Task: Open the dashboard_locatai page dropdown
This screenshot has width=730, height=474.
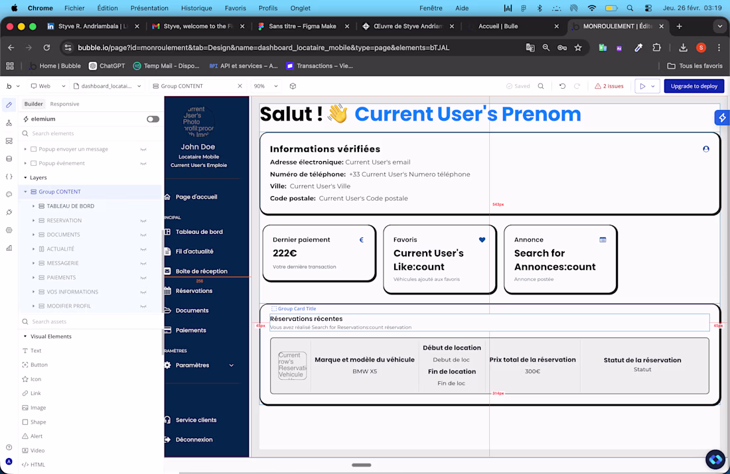Action: click(107, 86)
